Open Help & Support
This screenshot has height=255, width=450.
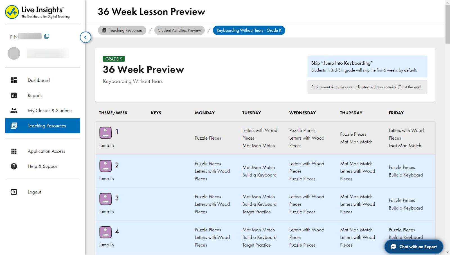(x=43, y=166)
